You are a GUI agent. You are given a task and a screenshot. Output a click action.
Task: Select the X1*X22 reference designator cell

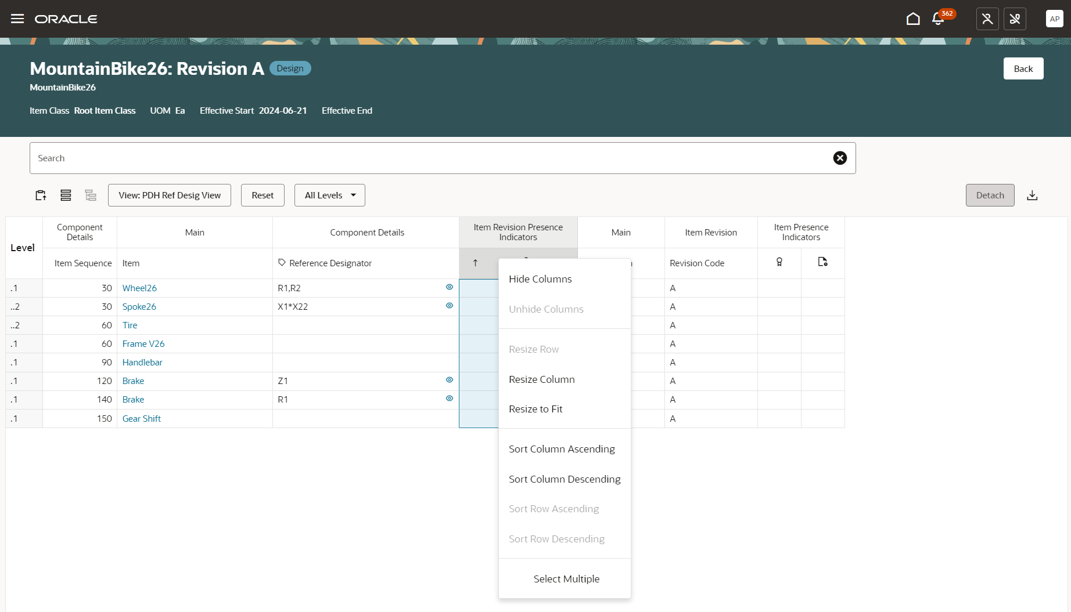366,306
